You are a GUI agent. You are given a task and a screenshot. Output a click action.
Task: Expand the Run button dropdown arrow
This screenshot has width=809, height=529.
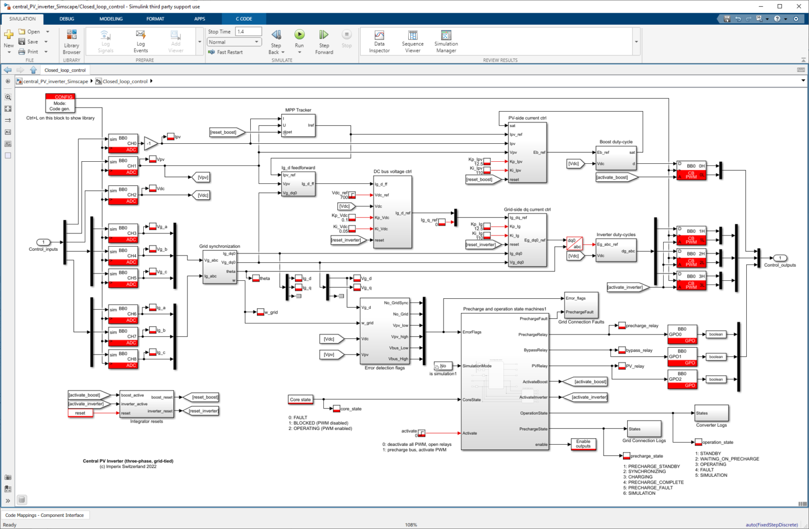(299, 52)
